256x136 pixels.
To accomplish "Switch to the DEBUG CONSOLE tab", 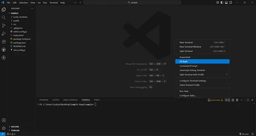I will 70,100.
